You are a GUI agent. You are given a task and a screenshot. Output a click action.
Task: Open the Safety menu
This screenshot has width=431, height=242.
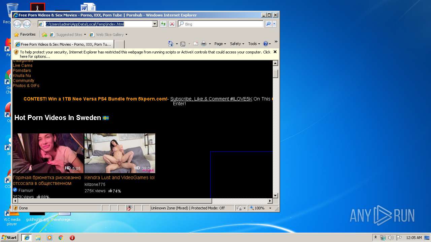point(237,44)
